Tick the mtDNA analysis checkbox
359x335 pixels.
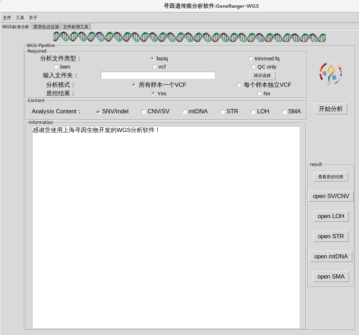click(x=185, y=112)
